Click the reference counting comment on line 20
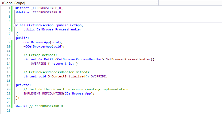Viewport: 222px width, 114px height. coord(77,89)
